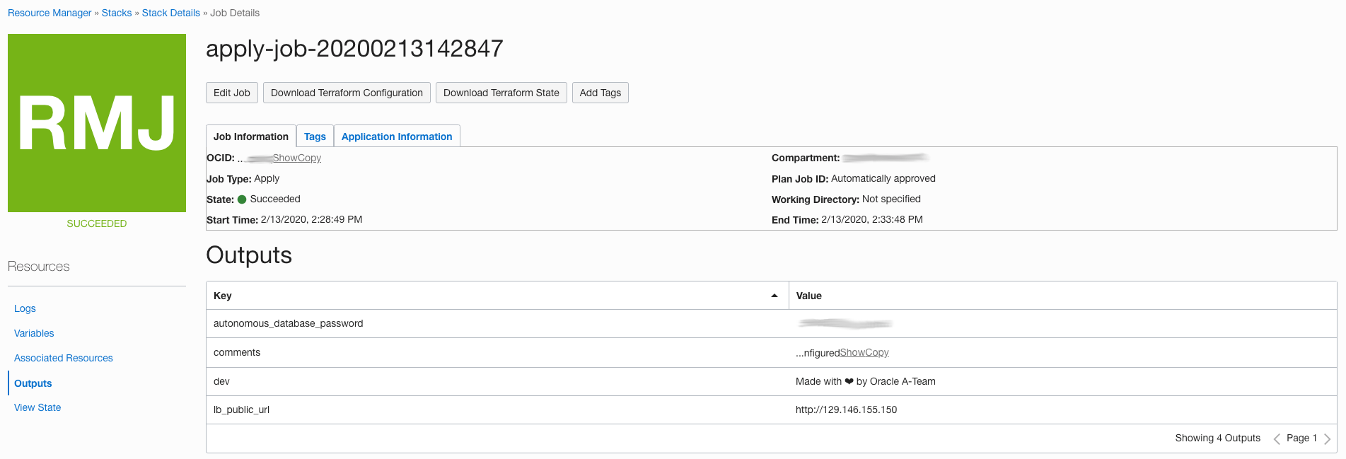This screenshot has height=459, width=1346.
Task: Select View State in the Resources list
Action: tap(37, 407)
